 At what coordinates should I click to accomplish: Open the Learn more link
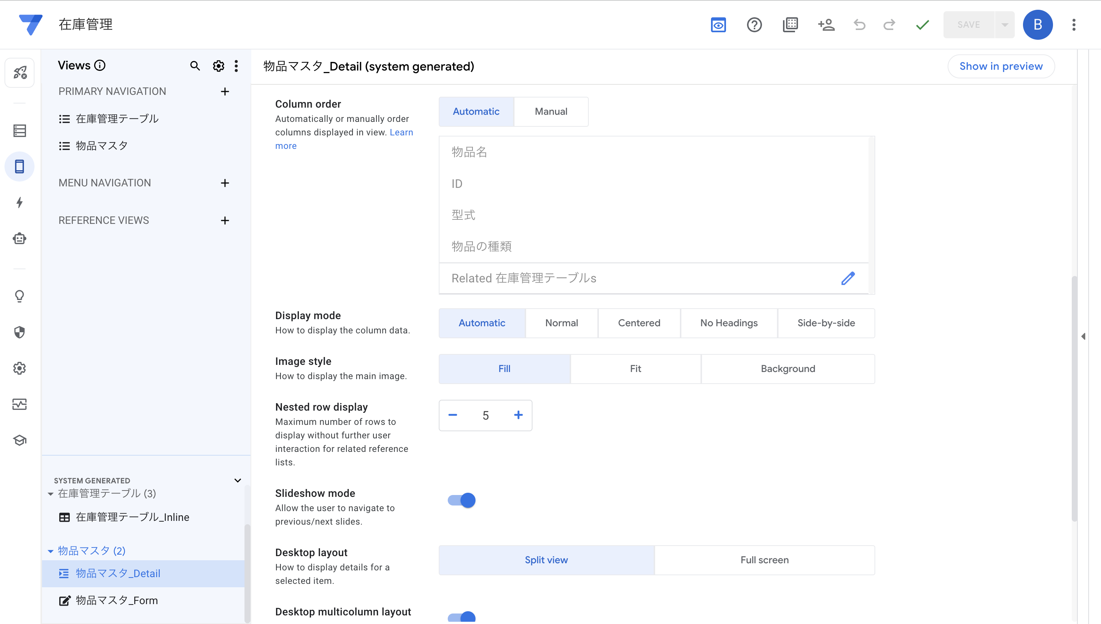[x=401, y=132]
